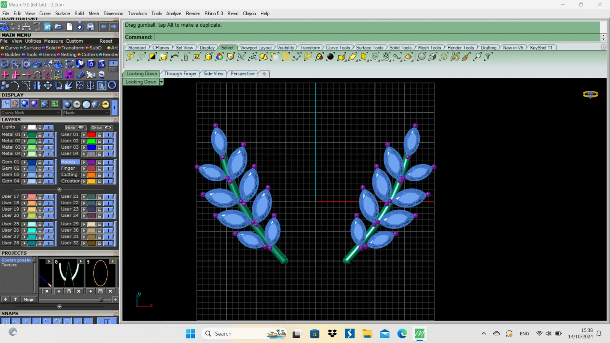Open Microsoft Edge from the taskbar
Image resolution: width=610 pixels, height=343 pixels.
[x=402, y=334]
